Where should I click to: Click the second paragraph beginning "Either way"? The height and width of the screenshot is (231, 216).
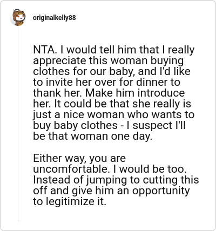(116, 180)
